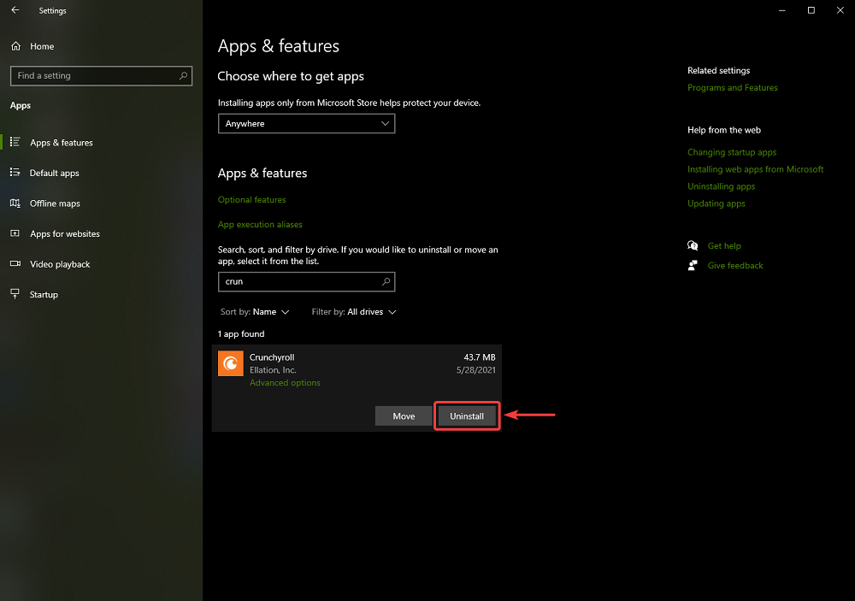
Task: Open Video playback settings page
Action: point(59,264)
